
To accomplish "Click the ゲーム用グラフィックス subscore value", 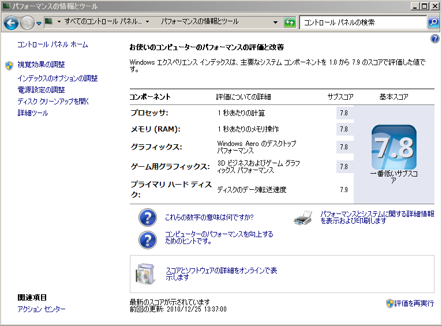I will 344,167.
